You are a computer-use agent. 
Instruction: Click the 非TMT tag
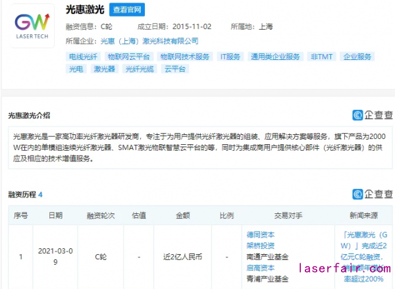point(321,57)
